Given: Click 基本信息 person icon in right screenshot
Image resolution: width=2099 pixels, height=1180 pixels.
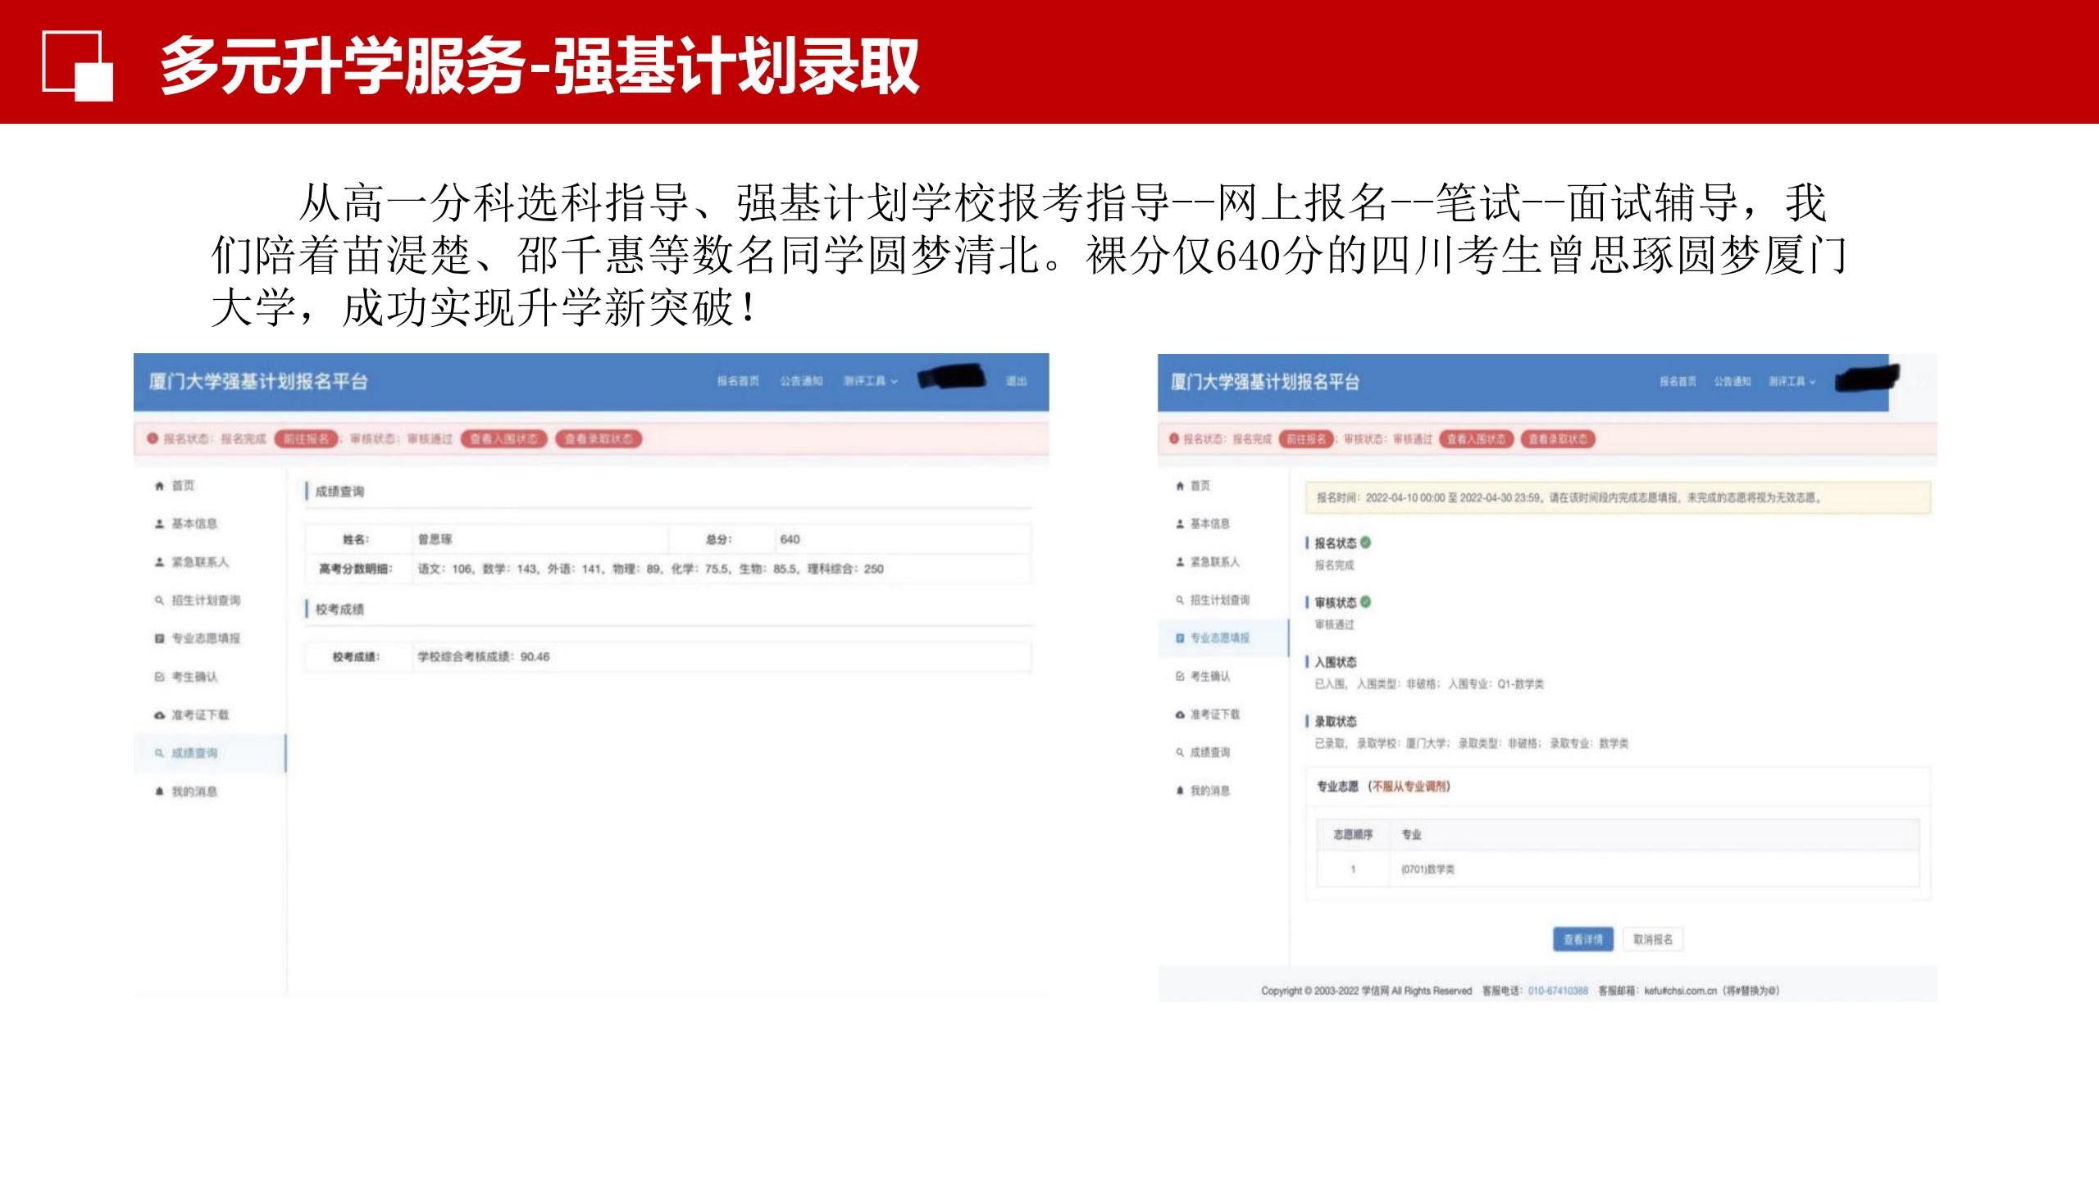Looking at the screenshot, I should tap(1180, 524).
